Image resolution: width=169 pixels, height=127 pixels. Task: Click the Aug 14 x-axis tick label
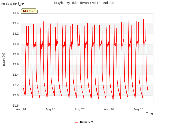pyautogui.click(x=21, y=109)
